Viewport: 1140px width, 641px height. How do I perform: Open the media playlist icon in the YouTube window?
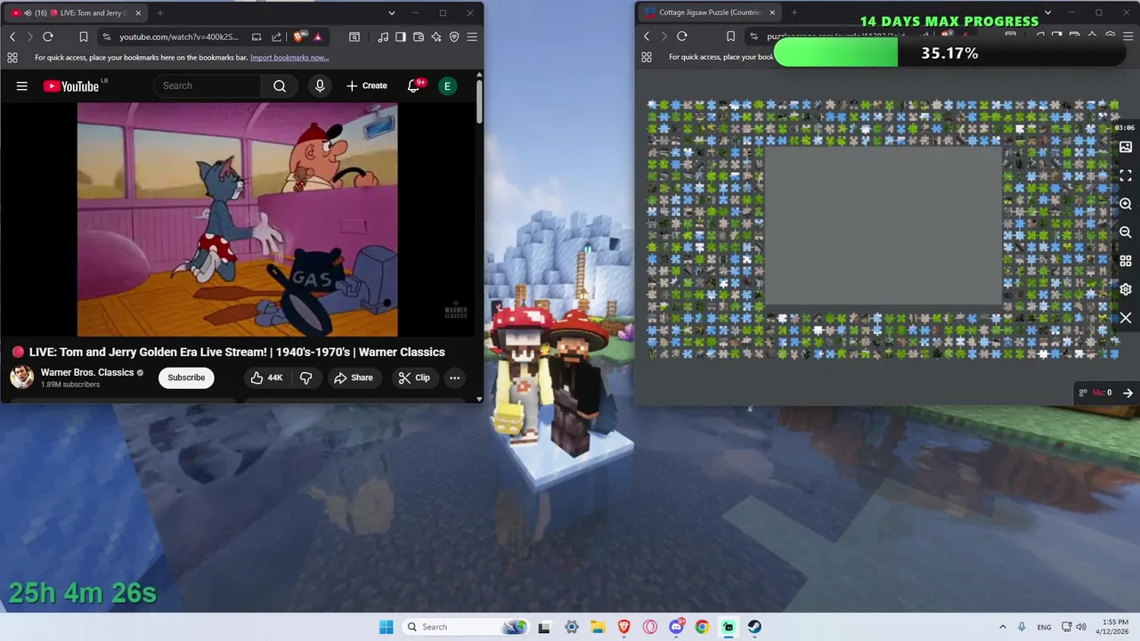pyautogui.click(x=383, y=37)
